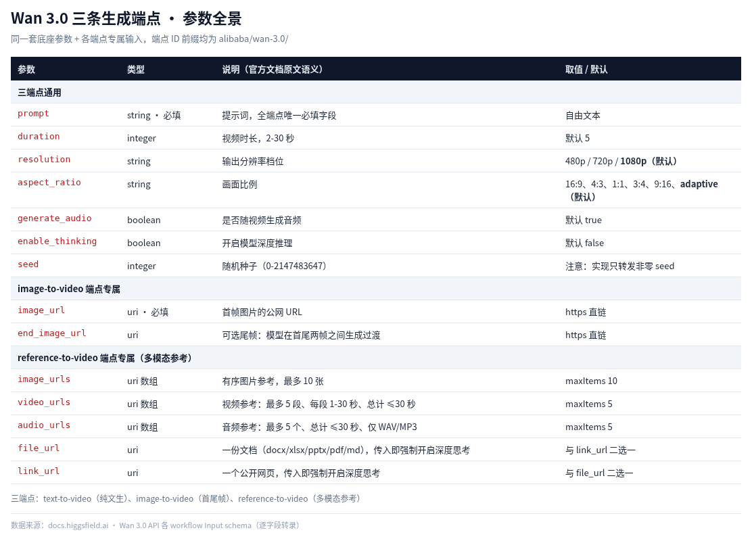This screenshot has width=752, height=541.
Task: Select the 'duration' parameter cell
Action: point(66,138)
